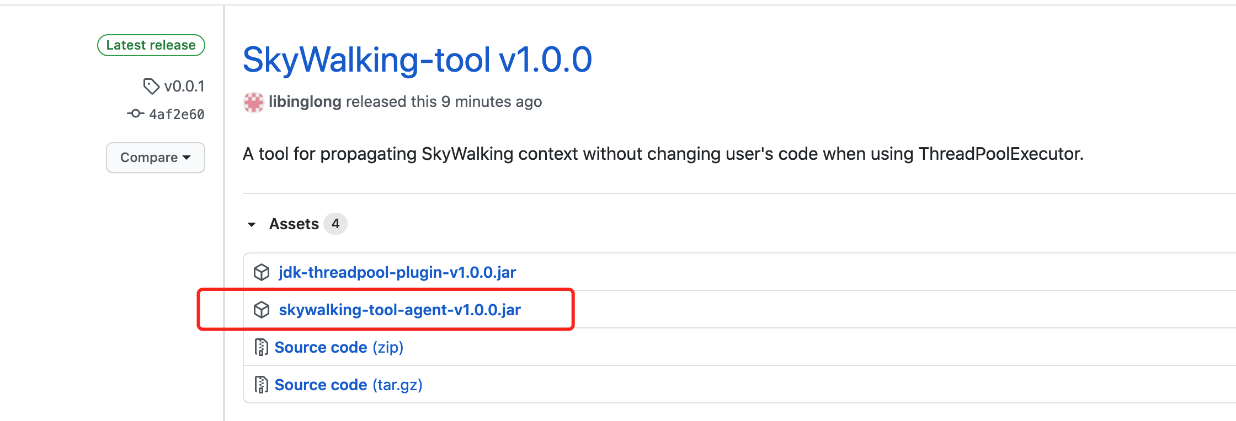Download Source code (tar.gz)

point(348,385)
